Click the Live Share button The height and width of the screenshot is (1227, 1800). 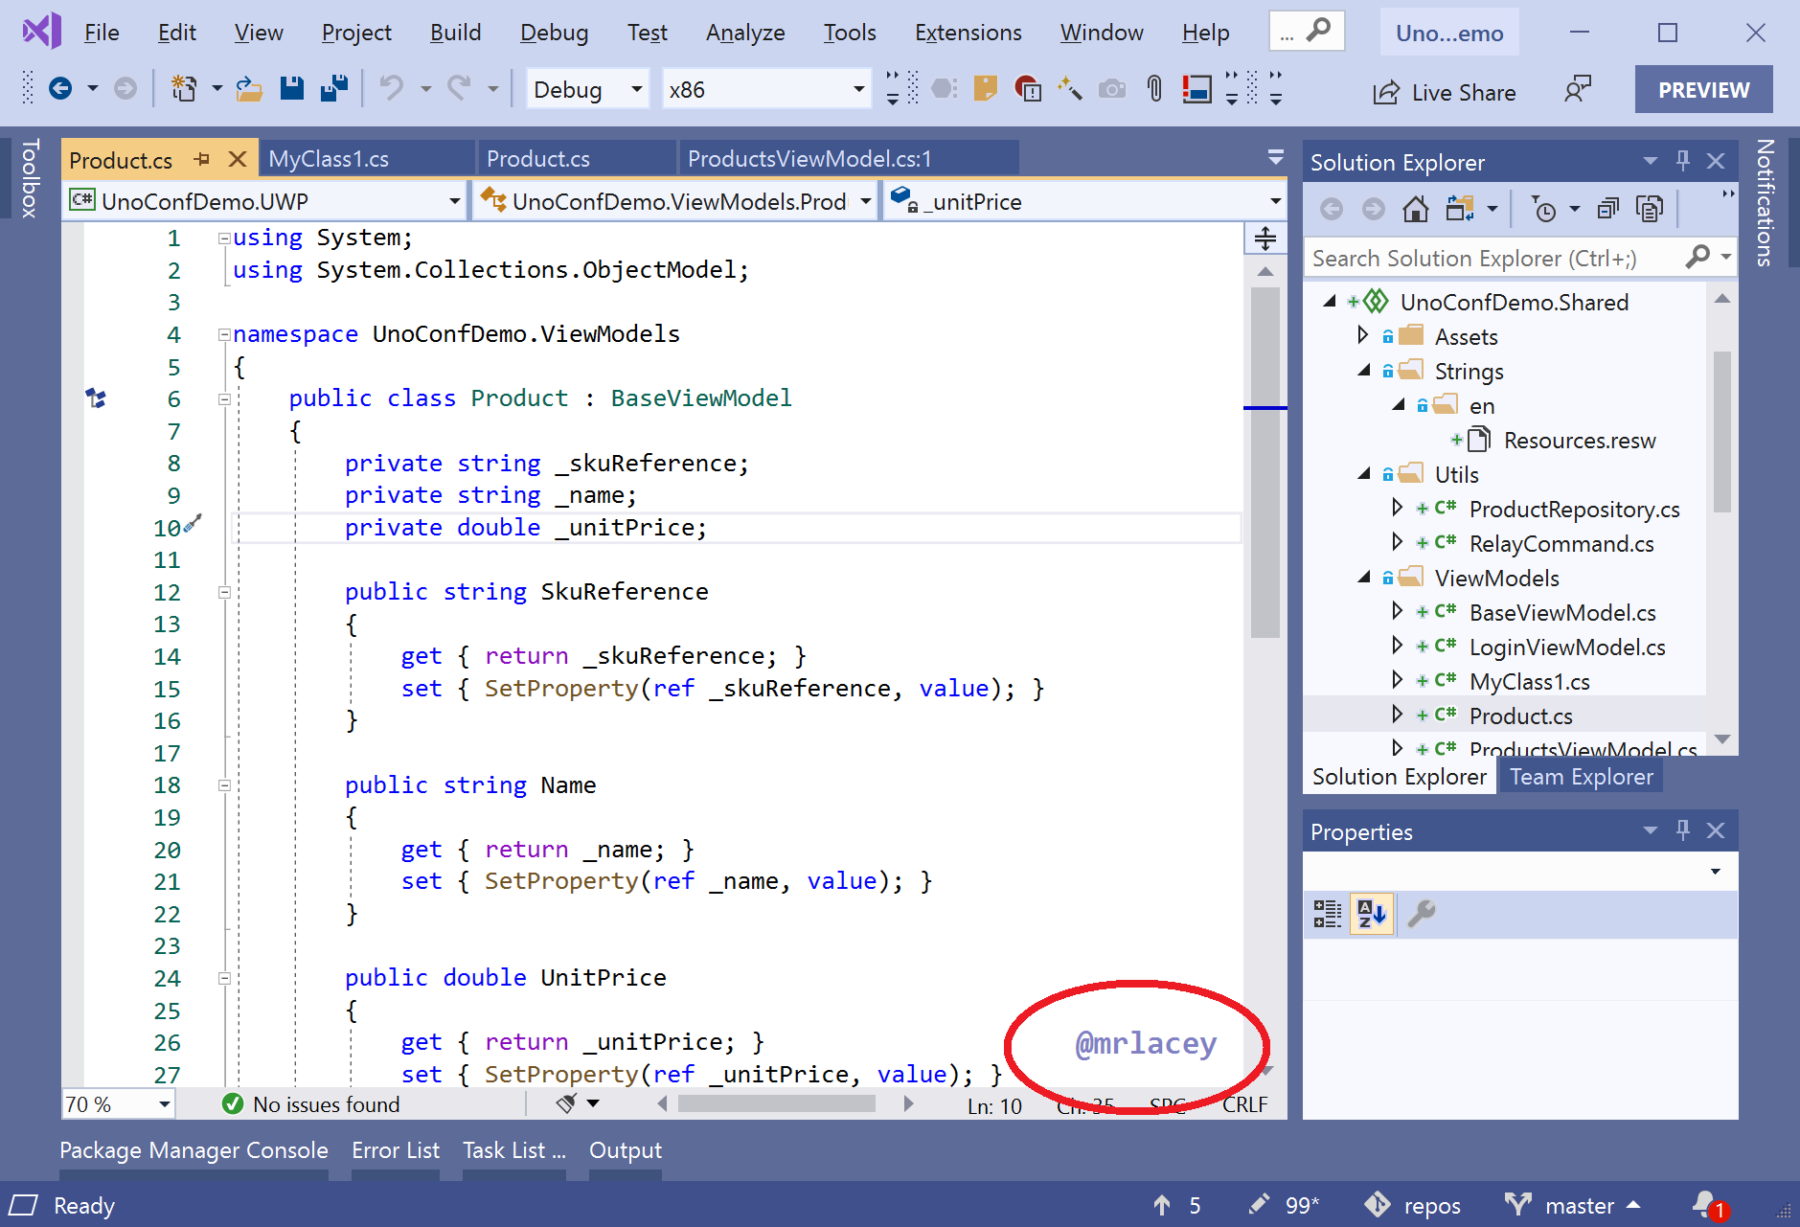coord(1445,92)
